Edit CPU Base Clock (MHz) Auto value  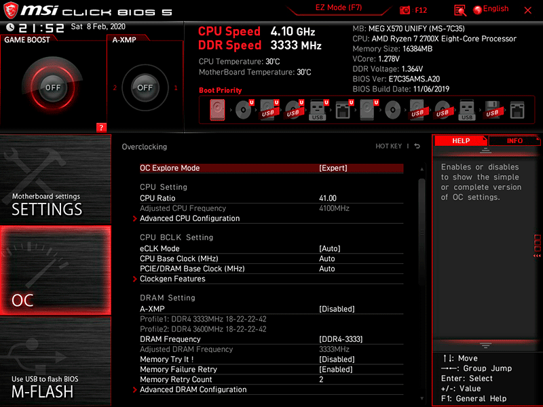[x=326, y=258]
